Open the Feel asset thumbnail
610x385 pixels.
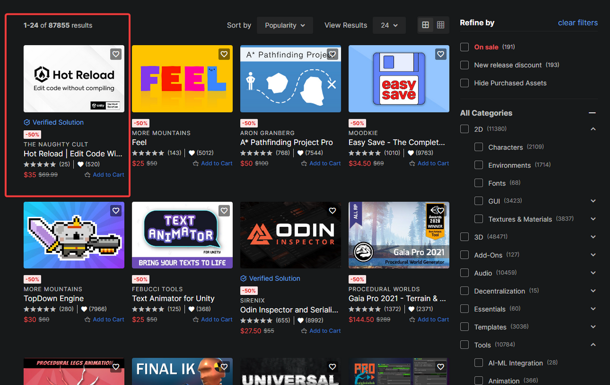[x=182, y=79]
